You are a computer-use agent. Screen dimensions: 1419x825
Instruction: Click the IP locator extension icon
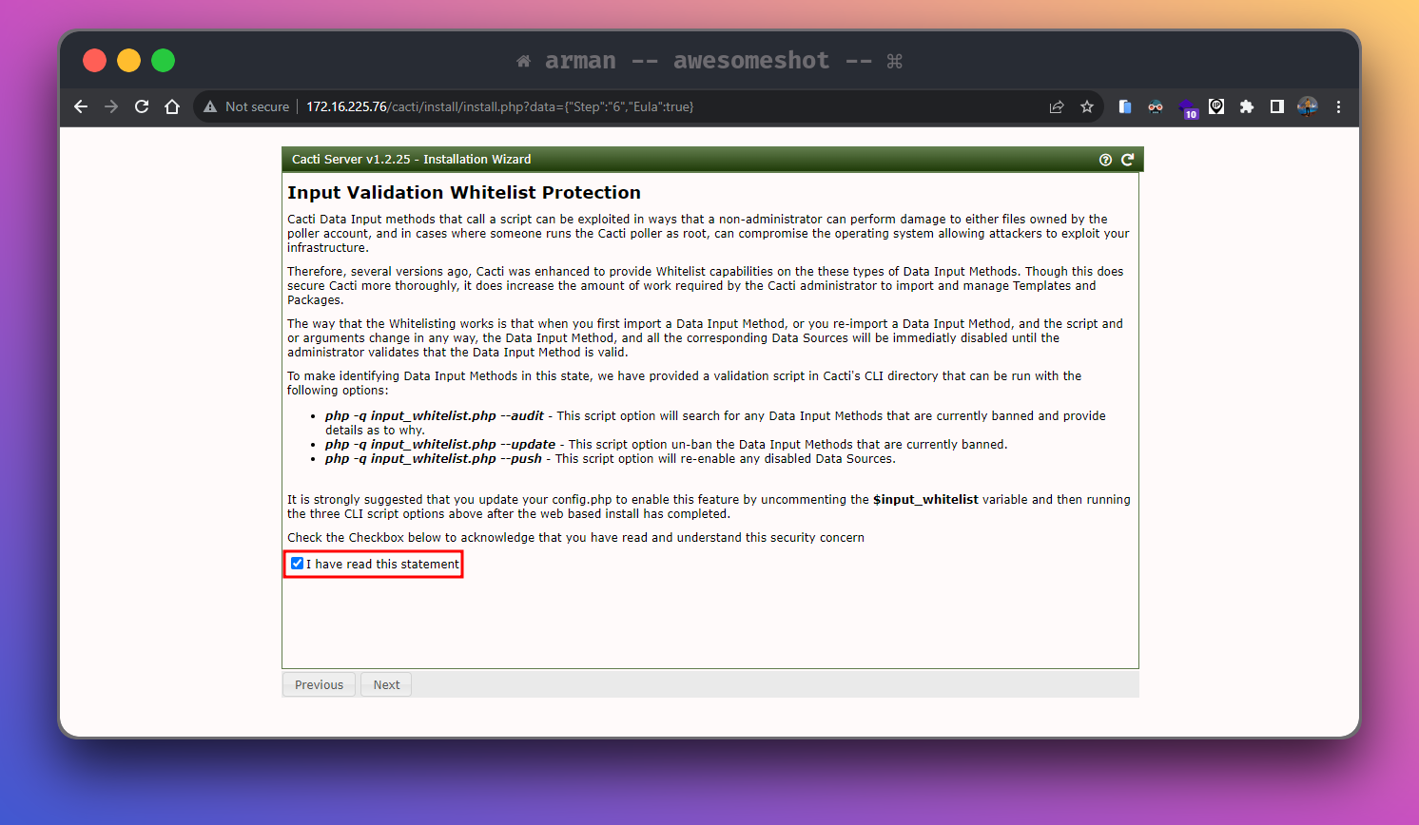pyautogui.click(x=1216, y=106)
